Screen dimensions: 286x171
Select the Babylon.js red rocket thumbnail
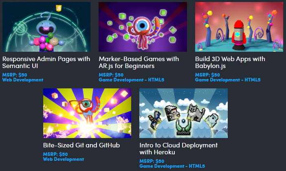(239, 27)
